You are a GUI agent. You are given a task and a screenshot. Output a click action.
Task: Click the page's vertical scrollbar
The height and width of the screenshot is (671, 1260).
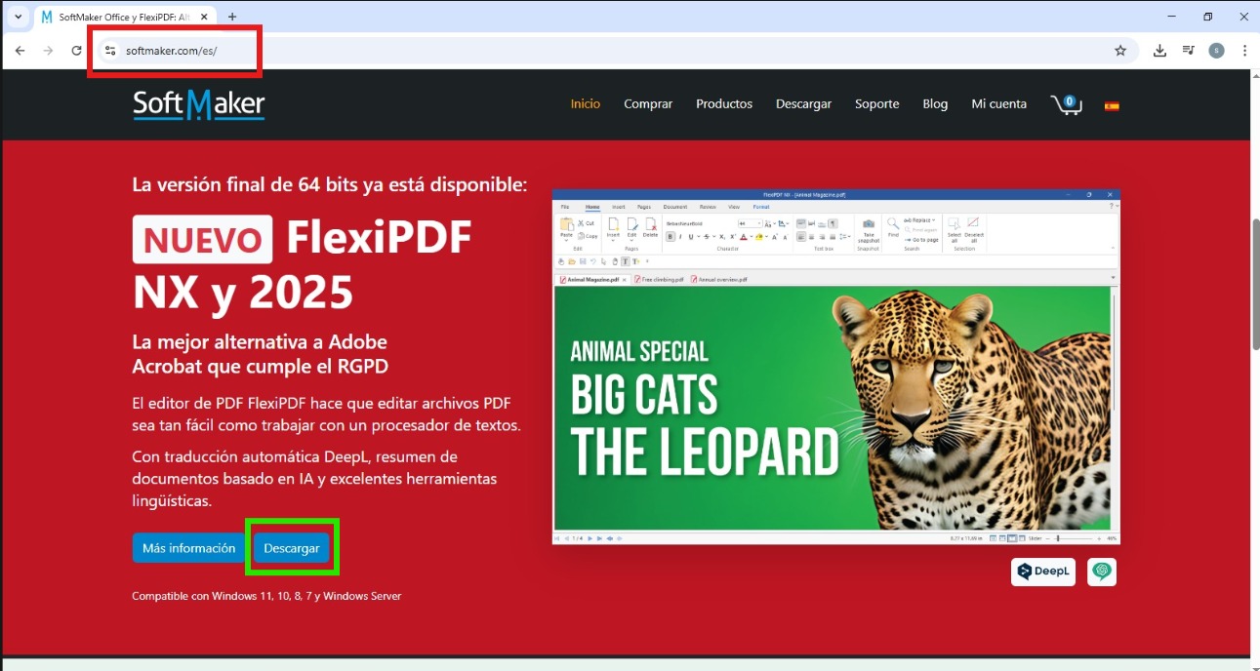tap(1254, 283)
